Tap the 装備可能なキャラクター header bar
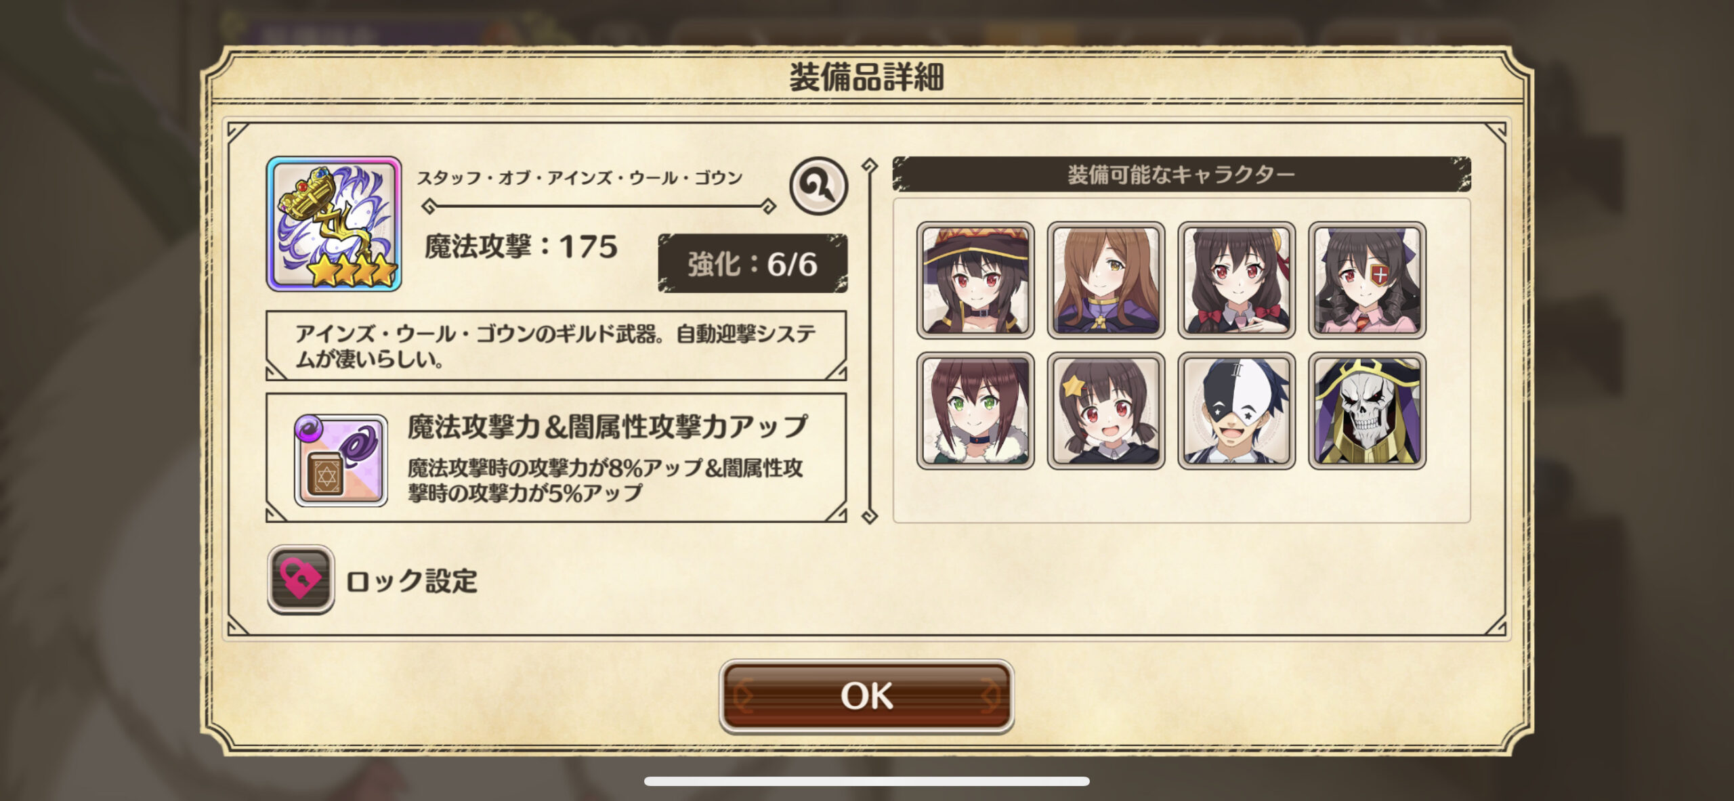 1181,174
